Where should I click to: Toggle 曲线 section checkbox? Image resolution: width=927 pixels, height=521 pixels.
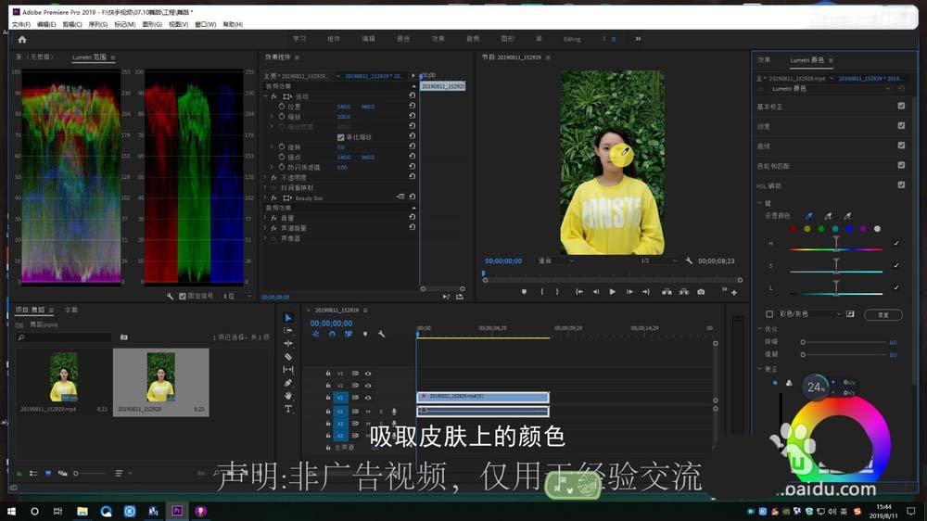point(901,145)
